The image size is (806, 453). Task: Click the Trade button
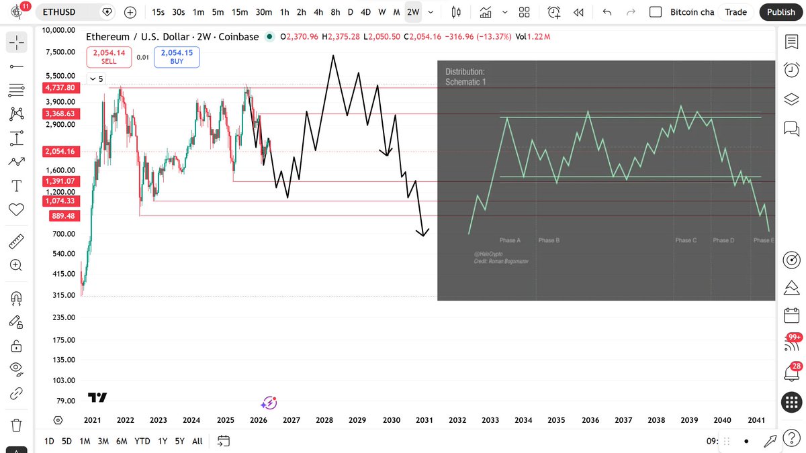735,12
